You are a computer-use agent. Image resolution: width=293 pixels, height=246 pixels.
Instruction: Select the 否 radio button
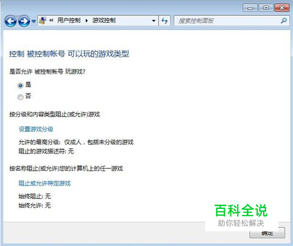tap(21, 97)
